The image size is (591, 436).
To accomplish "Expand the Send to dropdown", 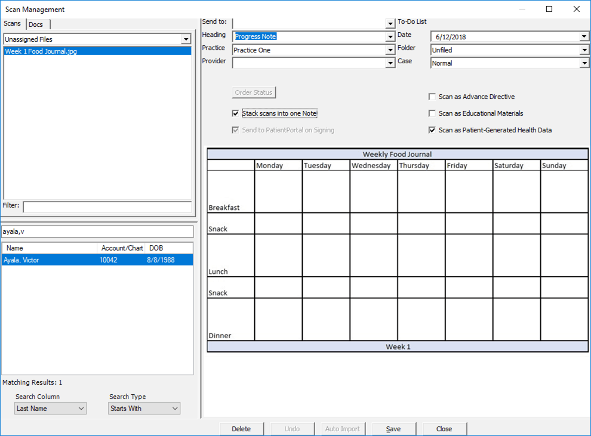I will (390, 23).
